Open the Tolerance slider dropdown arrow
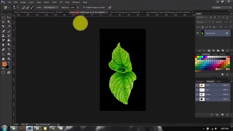The height and width of the screenshot is (131, 233). [78, 7]
